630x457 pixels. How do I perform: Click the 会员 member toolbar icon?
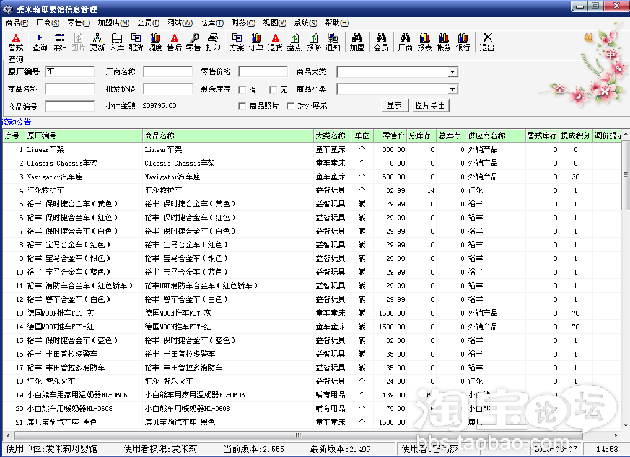[x=381, y=42]
